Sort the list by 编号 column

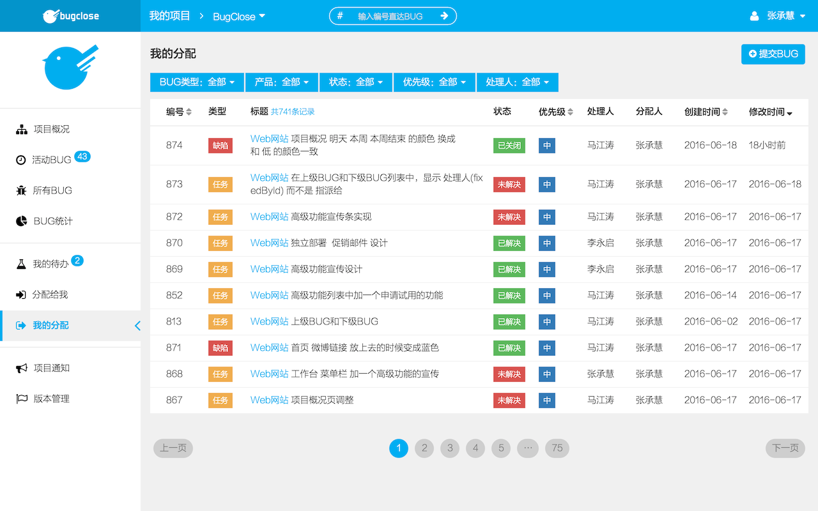tap(189, 112)
